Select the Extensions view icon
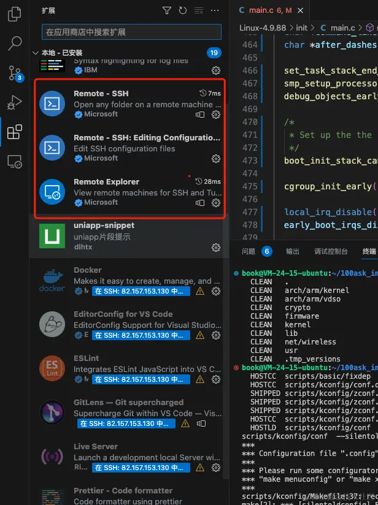This screenshot has width=378, height=505. click(x=15, y=132)
